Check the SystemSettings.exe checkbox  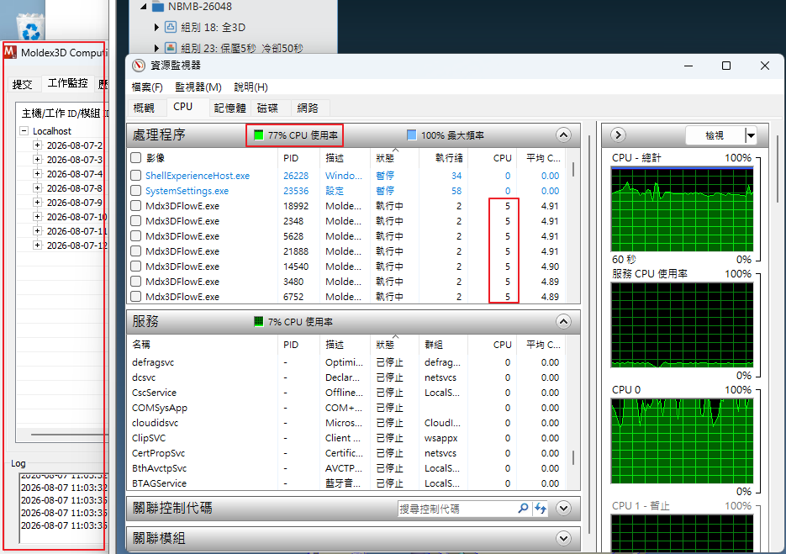point(135,191)
